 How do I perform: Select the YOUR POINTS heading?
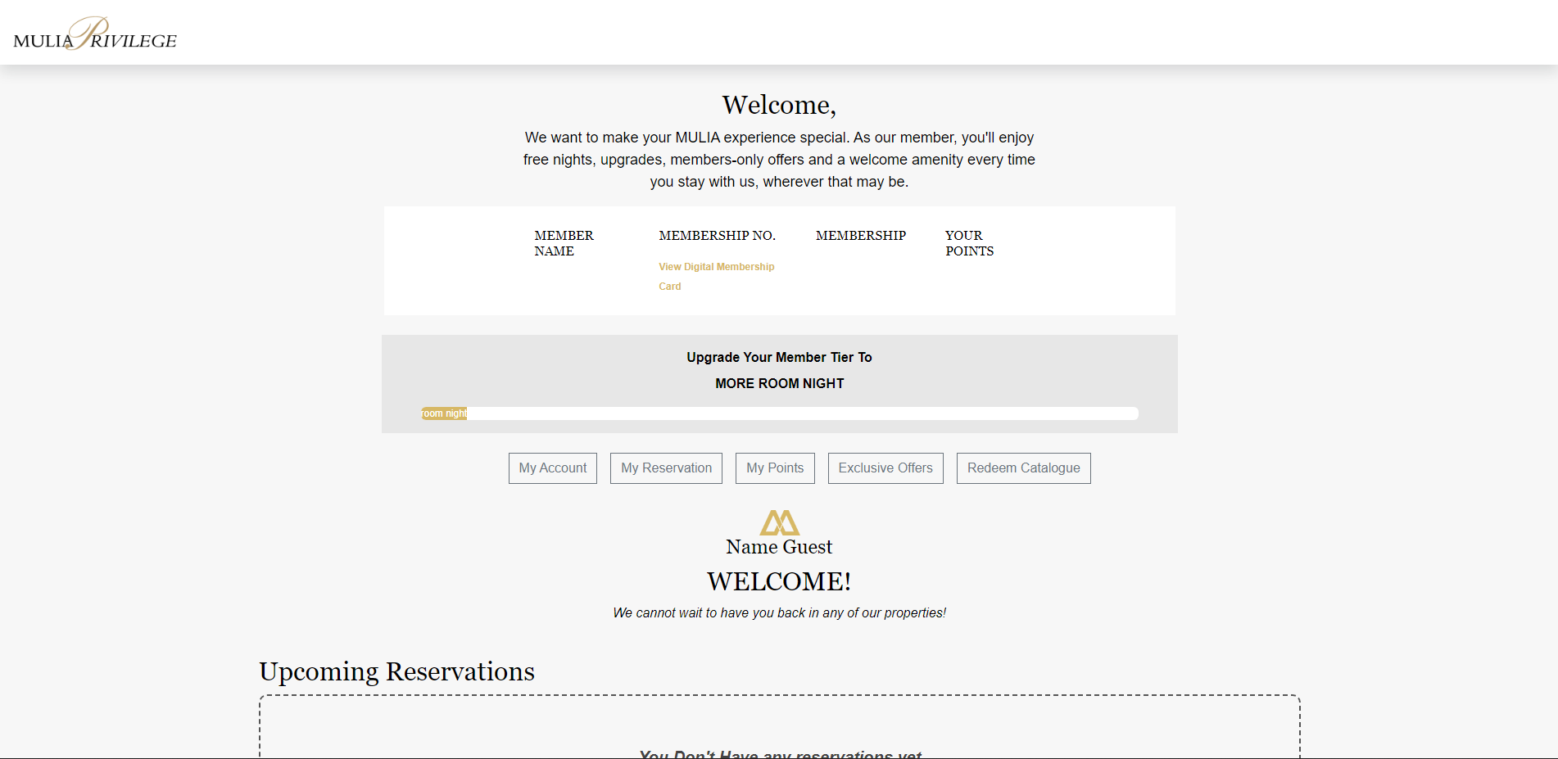969,243
